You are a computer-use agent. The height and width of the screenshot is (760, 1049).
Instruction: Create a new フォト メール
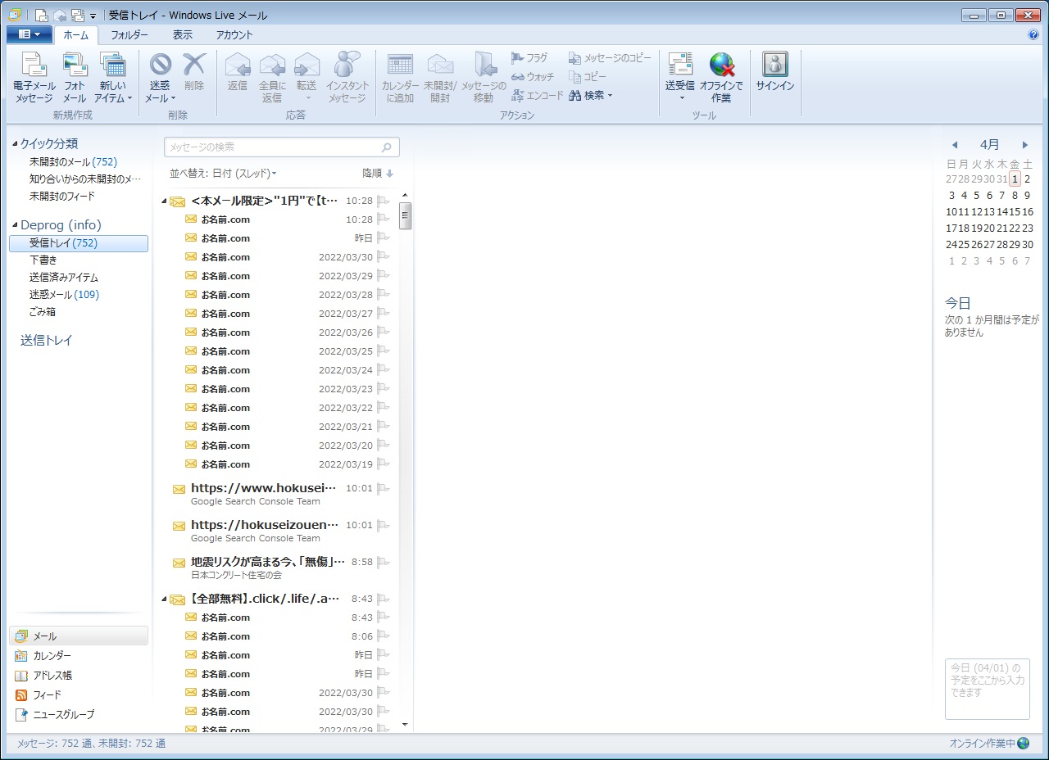(x=75, y=78)
